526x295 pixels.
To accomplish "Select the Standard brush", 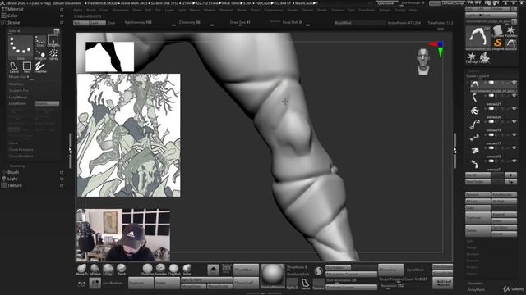I will [x=161, y=270].
